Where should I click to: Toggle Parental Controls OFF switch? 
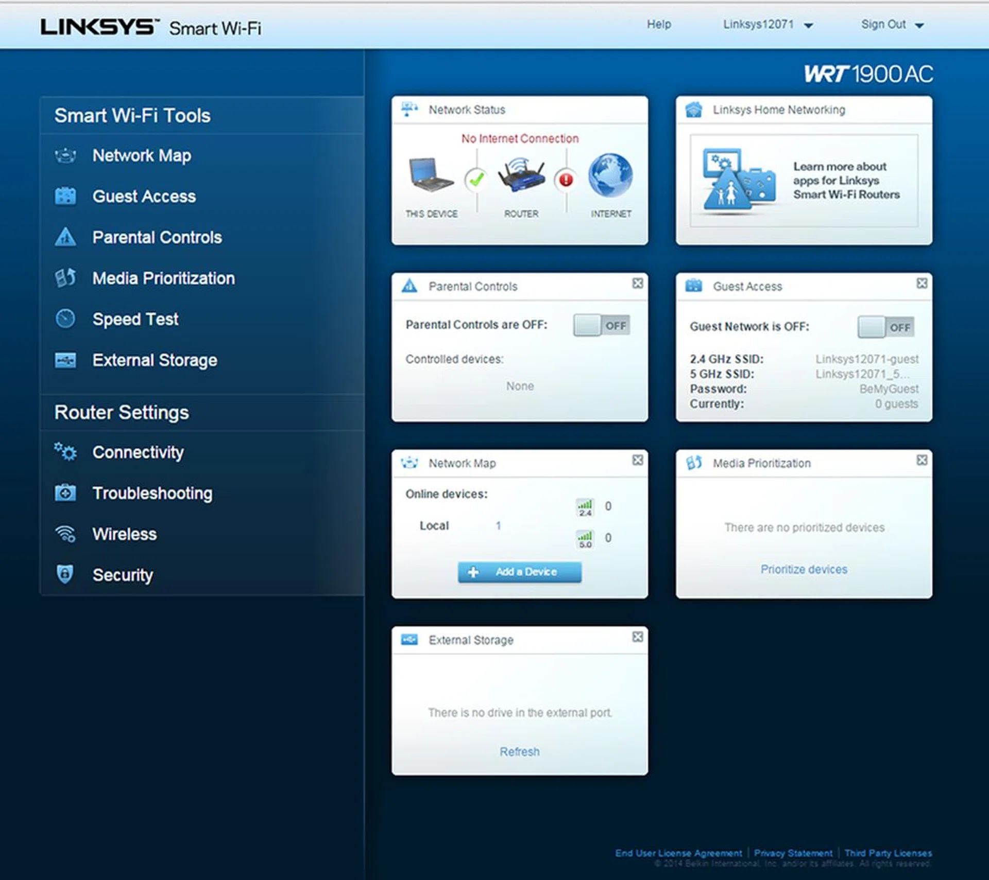(601, 325)
